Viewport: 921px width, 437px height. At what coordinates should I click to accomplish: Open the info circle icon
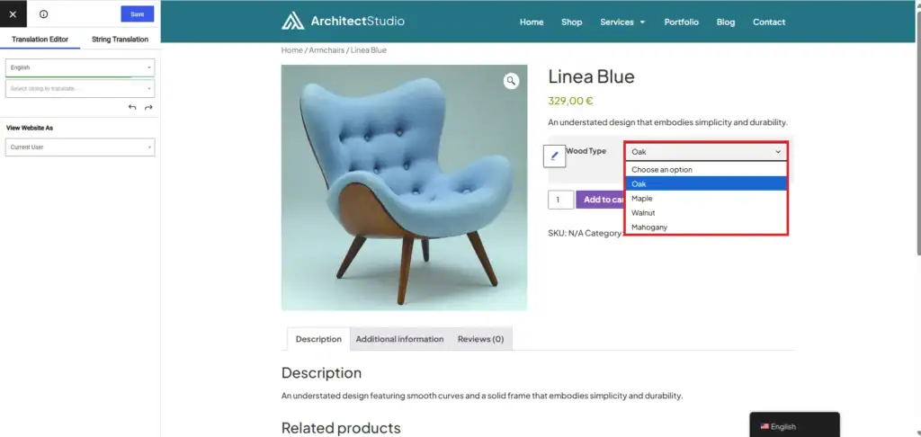click(43, 14)
